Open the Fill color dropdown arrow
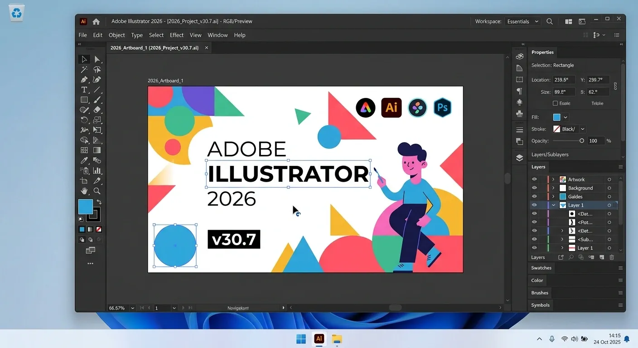Viewport: 638px width, 348px height. [565, 117]
